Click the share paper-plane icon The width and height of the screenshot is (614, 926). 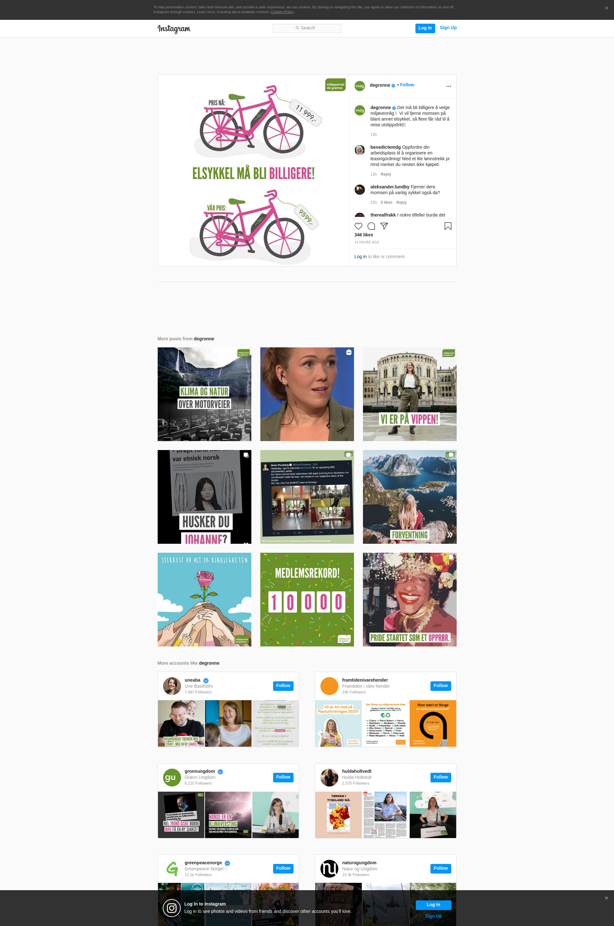coord(384,226)
